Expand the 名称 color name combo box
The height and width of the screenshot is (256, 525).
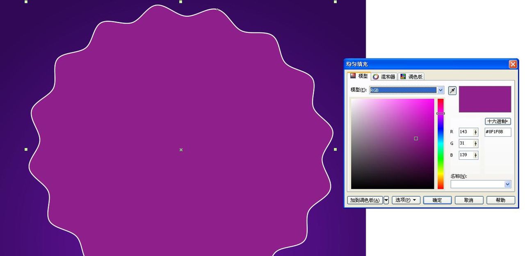(x=507, y=184)
